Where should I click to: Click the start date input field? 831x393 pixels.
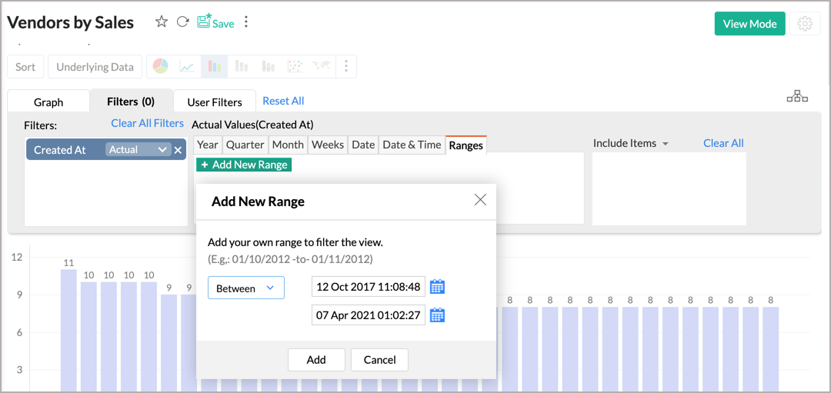click(368, 287)
